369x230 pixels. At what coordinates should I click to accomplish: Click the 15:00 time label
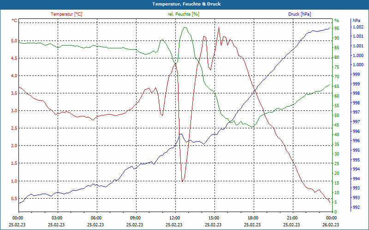(x=214, y=218)
